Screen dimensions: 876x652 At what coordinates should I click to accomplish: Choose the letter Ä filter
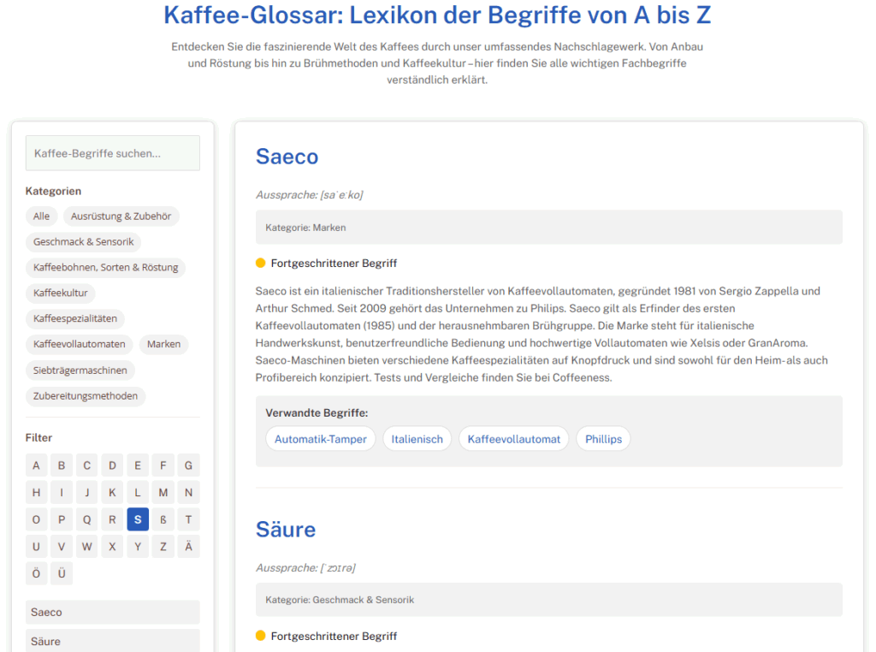(188, 547)
